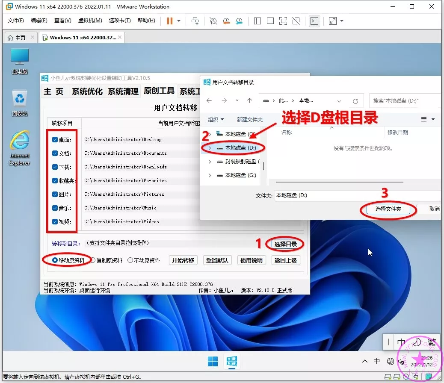The width and height of the screenshot is (444, 383).
Task: Expand the 本地磁盘 (G:) tree item
Action: point(209,175)
